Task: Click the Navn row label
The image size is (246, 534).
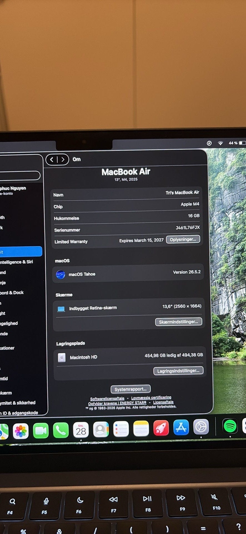Action: tap(58, 195)
